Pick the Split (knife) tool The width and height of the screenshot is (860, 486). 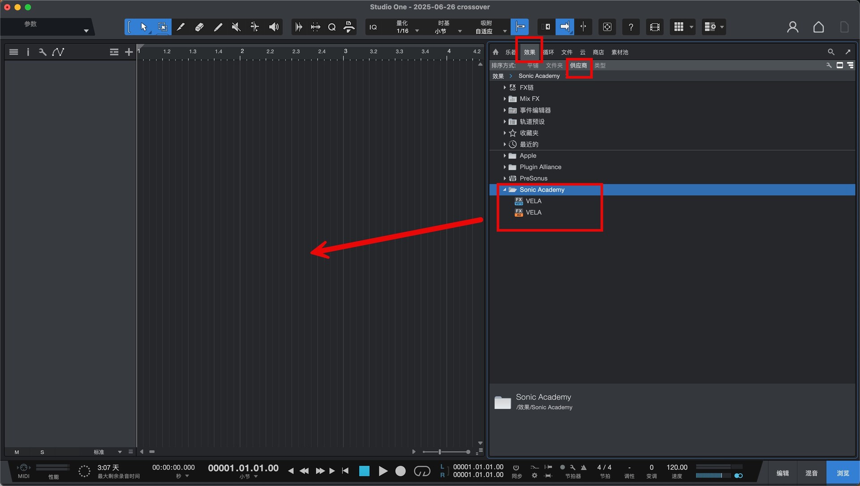click(x=181, y=27)
